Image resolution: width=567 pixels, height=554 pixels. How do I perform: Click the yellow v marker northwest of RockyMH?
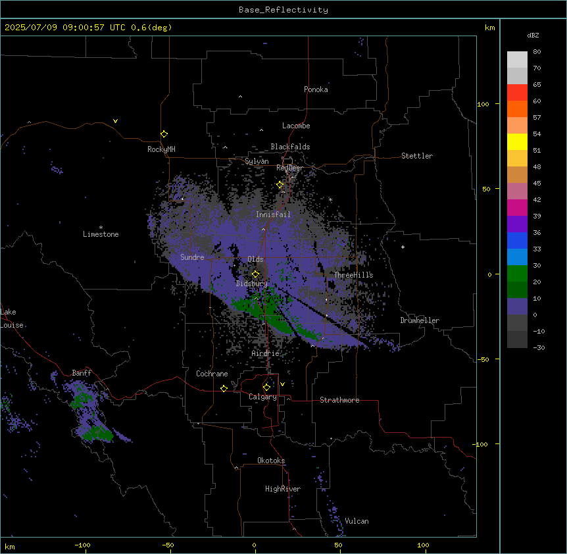[115, 121]
